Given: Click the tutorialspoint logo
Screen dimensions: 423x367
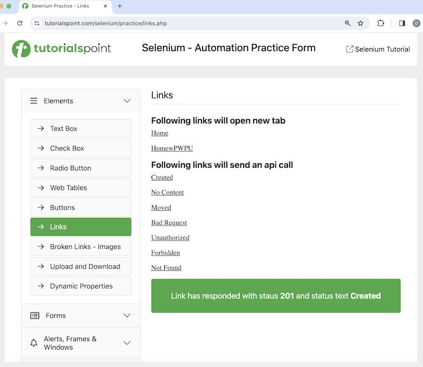Looking at the screenshot, I should 62,49.
